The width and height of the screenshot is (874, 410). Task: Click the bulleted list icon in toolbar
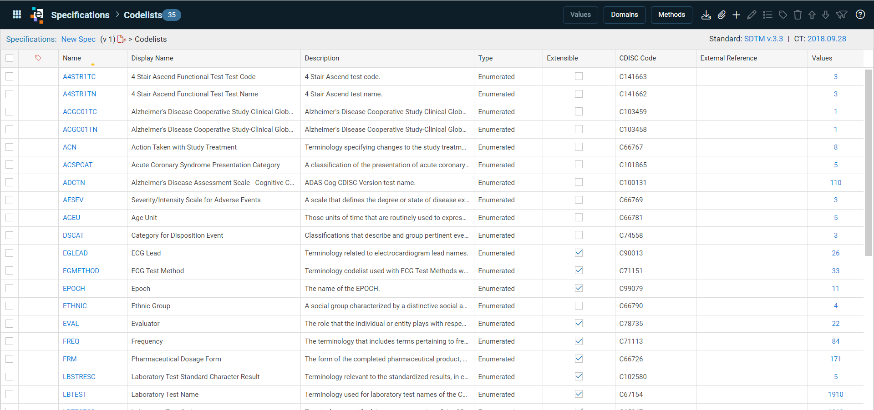pyautogui.click(x=767, y=15)
